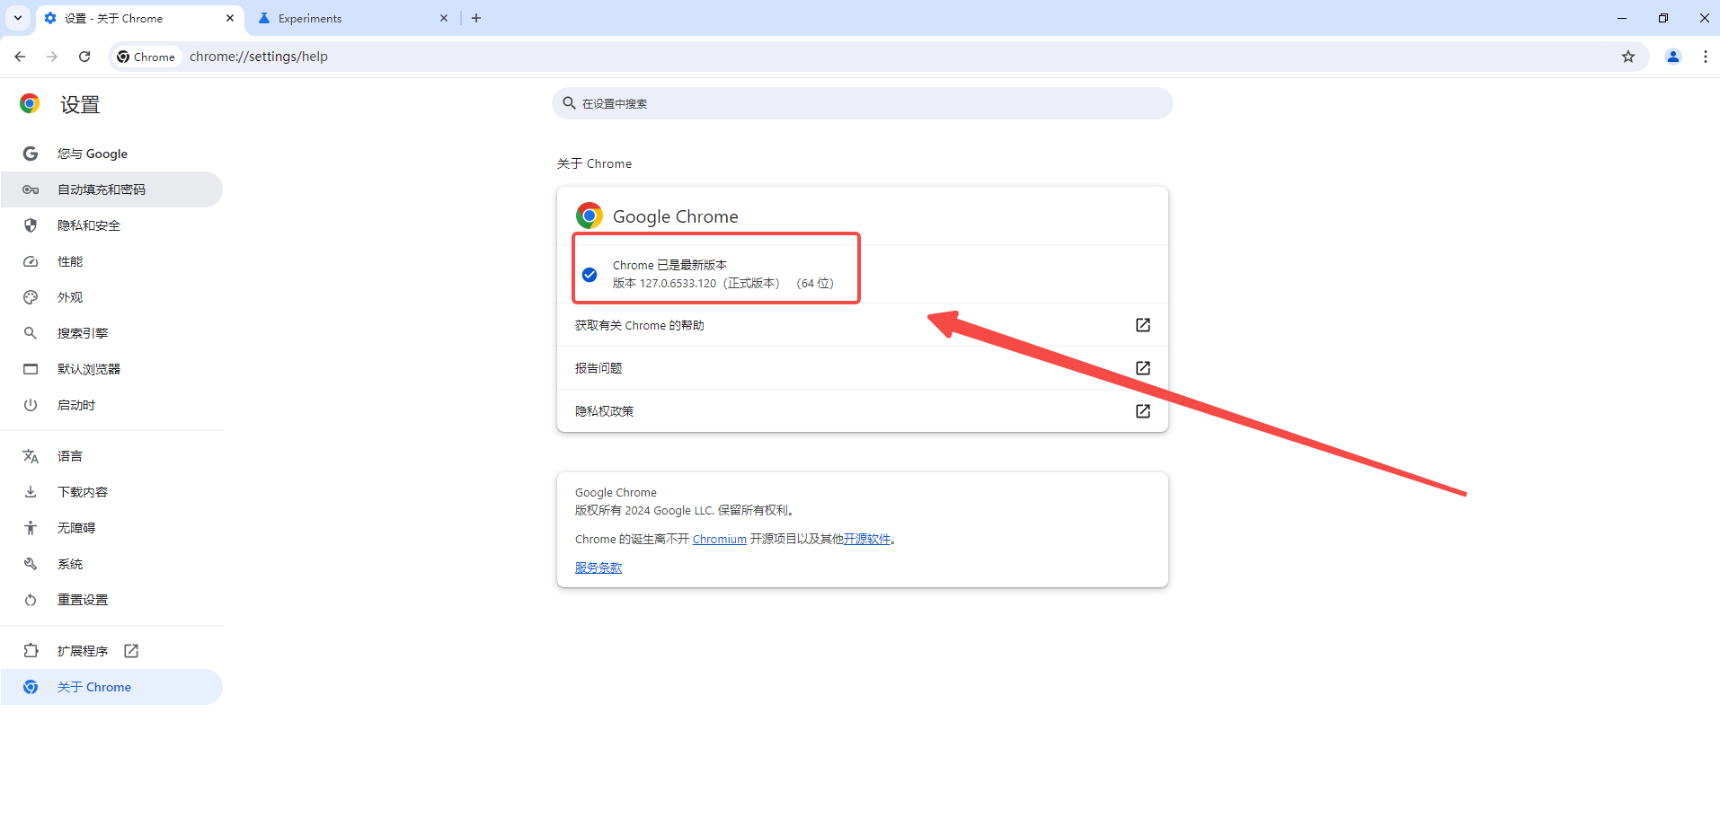Open 获取有关 Chrome 的帮助 row

click(x=863, y=325)
